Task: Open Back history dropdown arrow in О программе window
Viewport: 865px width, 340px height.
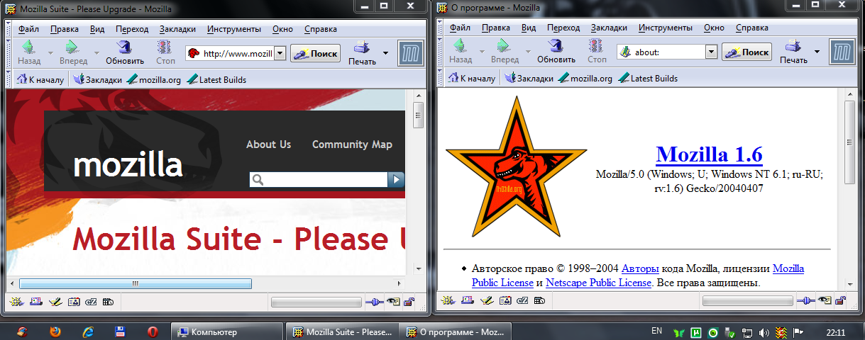Action: click(x=482, y=53)
